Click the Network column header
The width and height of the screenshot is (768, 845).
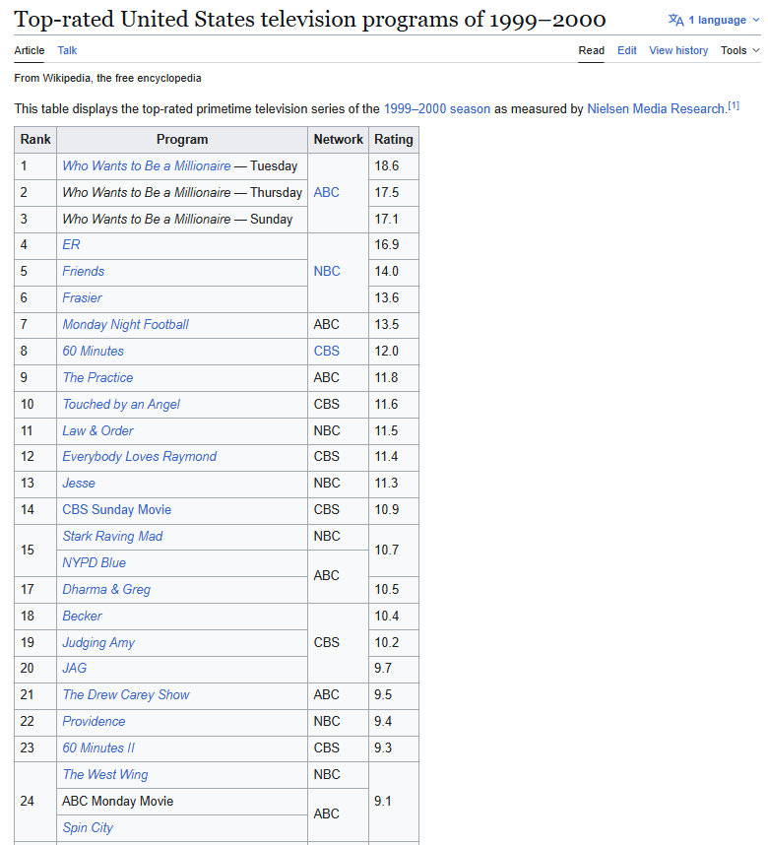[339, 140]
